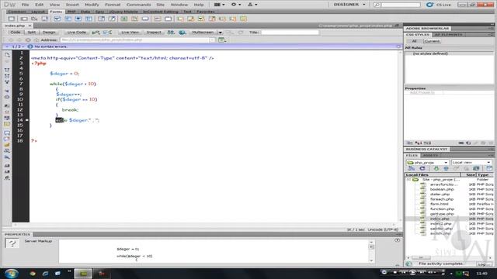Viewport: 497px width, 279px height.
Task: Open the Site menu
Action: [161, 5]
